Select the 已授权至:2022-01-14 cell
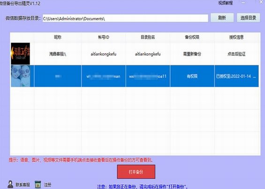The height and width of the screenshot is (189, 265). [236, 76]
